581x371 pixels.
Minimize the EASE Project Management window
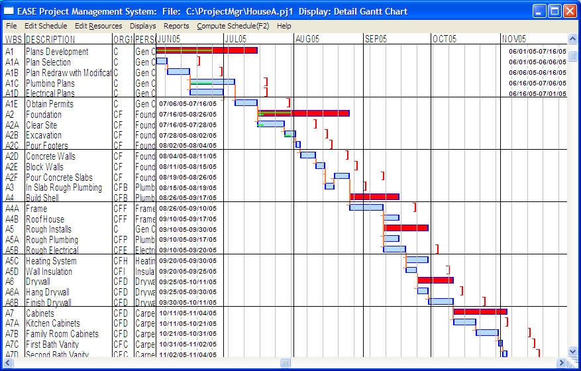click(x=539, y=11)
